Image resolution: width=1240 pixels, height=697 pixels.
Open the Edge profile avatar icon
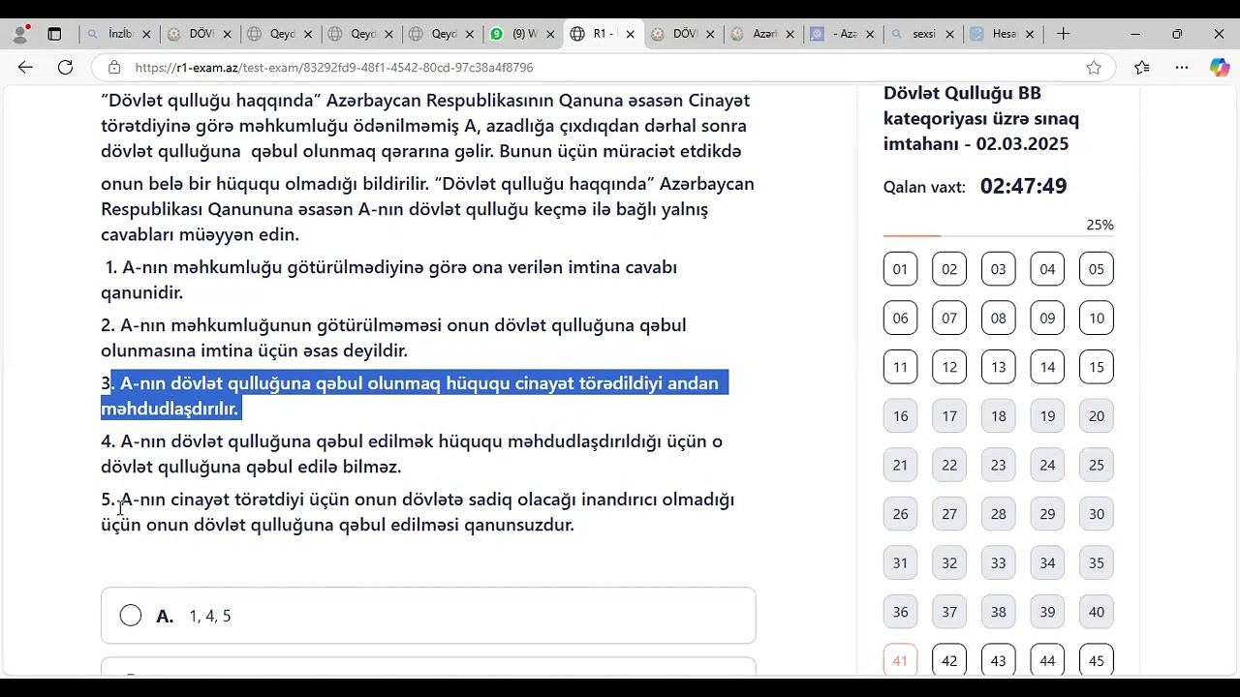[19, 34]
